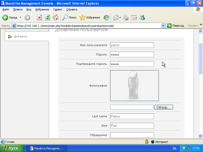Select the Добавить sidebar link
Viewport: 203px width, 152px height.
[x=21, y=36]
